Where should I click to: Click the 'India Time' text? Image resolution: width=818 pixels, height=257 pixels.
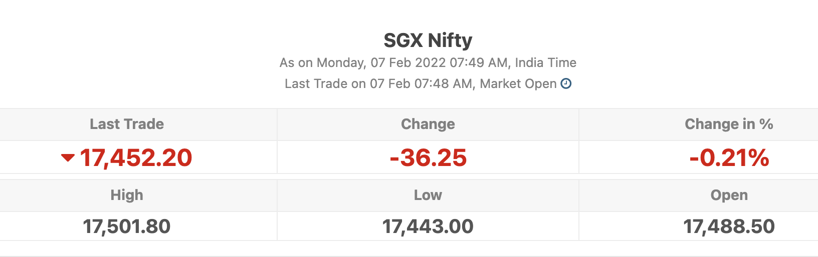click(x=546, y=62)
